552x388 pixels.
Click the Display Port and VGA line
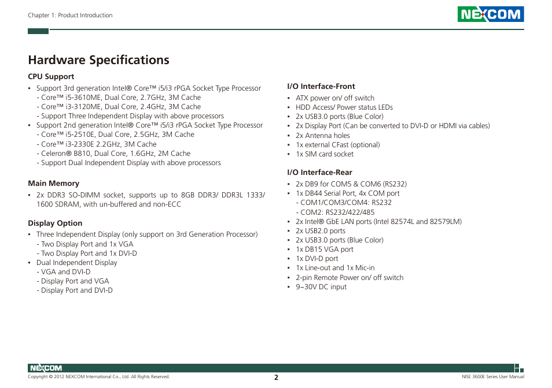coord(73,281)
